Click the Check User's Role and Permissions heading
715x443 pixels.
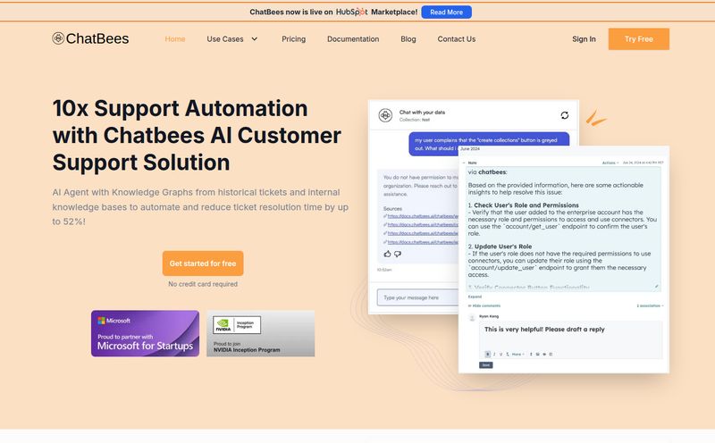click(526, 205)
